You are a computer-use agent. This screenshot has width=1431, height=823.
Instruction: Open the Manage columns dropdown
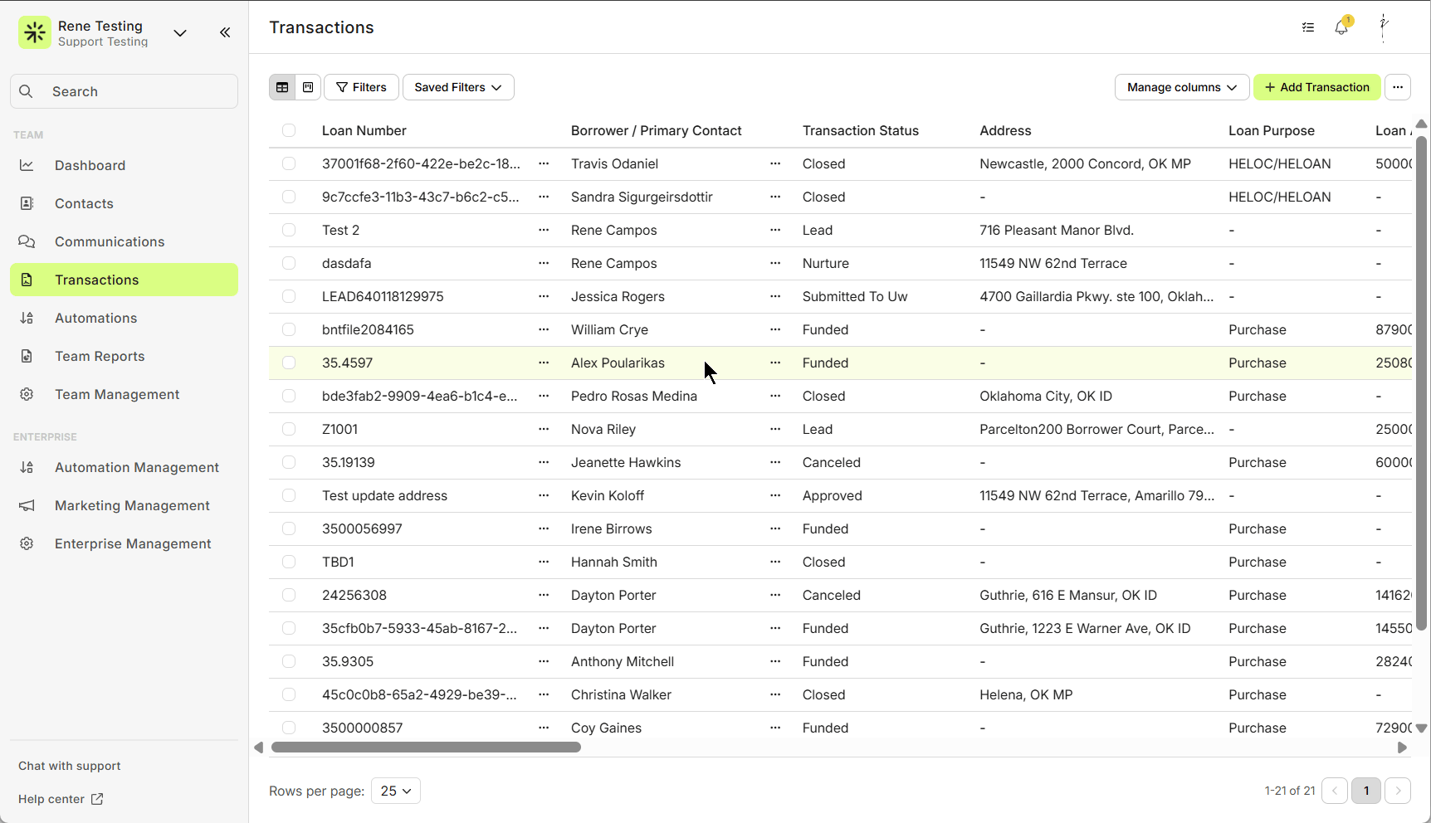pyautogui.click(x=1181, y=87)
